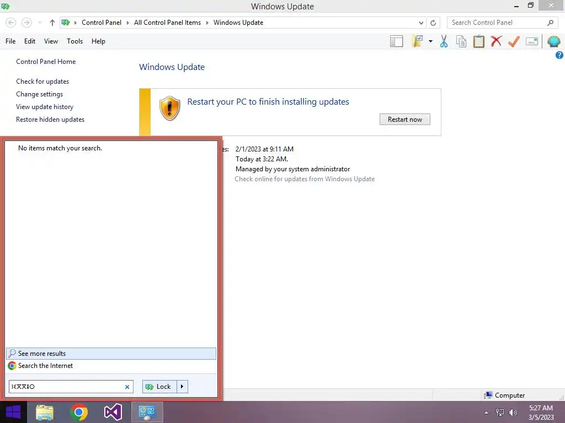Click the Up one level arrow
Viewport: 565px width, 423px height.
point(52,23)
